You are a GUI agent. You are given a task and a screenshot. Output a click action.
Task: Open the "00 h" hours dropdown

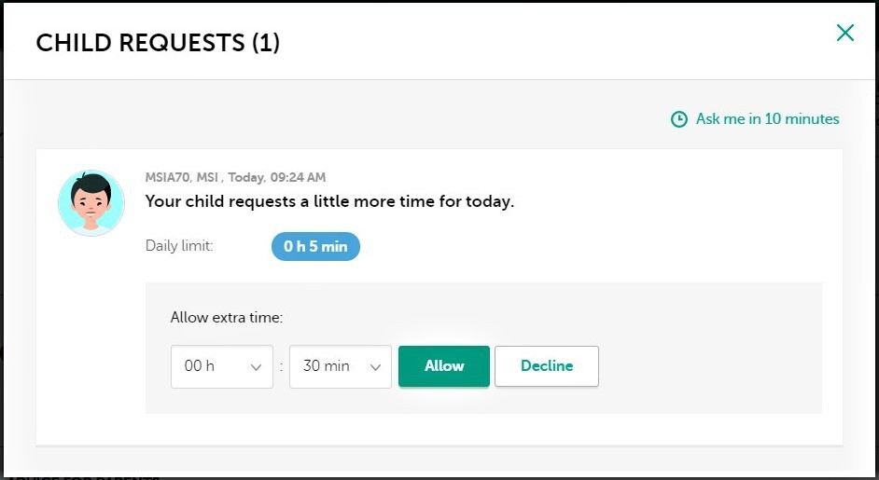221,366
